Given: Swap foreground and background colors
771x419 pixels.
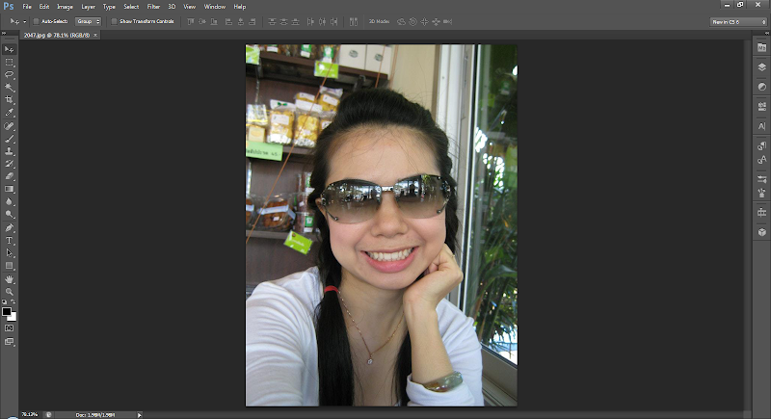Looking at the screenshot, I should (13, 302).
